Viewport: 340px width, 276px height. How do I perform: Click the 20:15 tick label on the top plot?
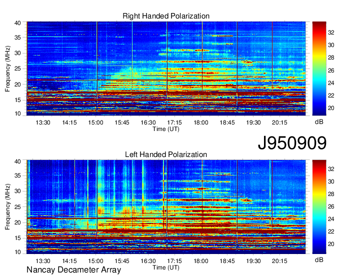[x=279, y=122]
